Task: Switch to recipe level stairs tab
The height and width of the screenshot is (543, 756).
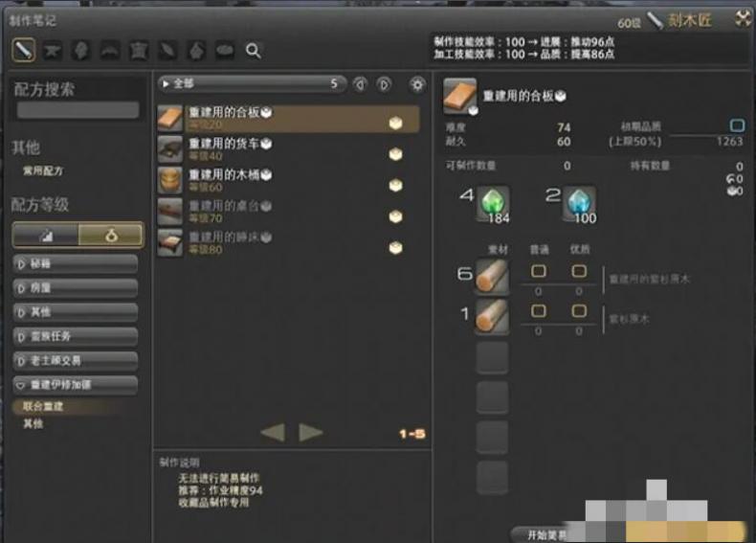Action: click(x=46, y=235)
